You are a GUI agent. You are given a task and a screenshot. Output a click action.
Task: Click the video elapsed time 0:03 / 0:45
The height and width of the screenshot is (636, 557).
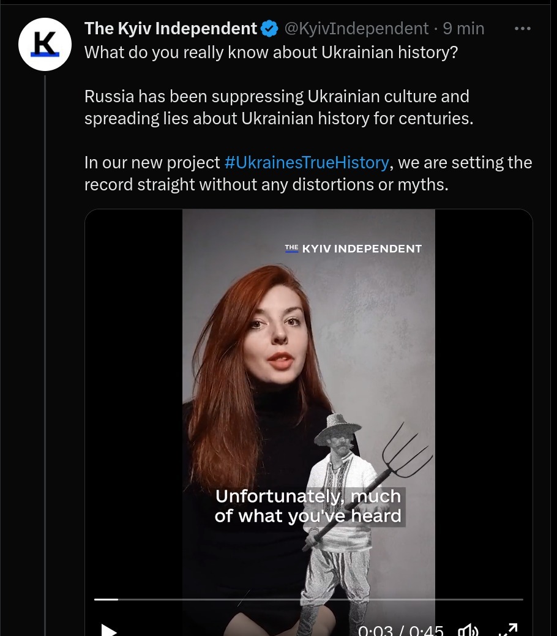[x=400, y=630]
